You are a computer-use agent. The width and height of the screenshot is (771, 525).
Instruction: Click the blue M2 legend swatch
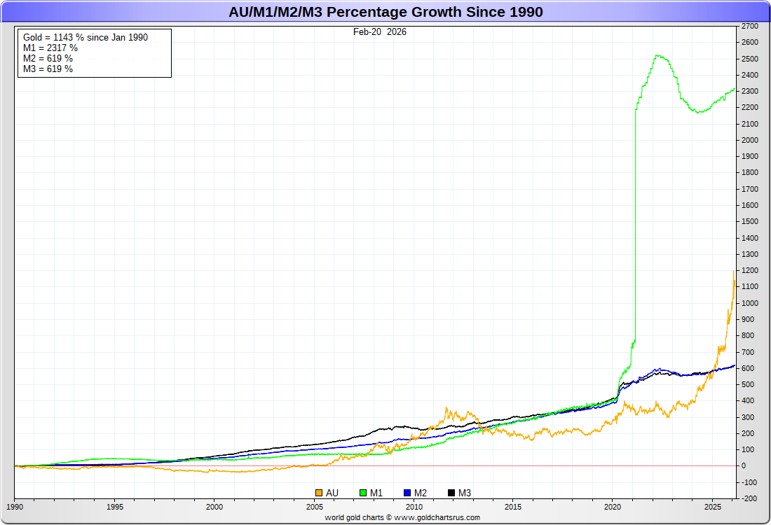tap(407, 493)
